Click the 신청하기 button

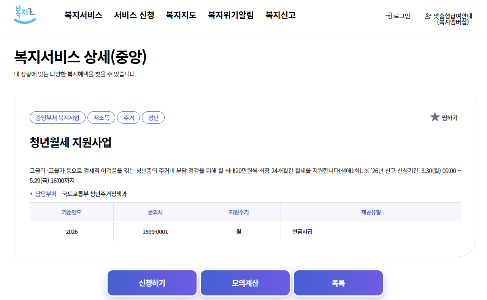click(152, 283)
